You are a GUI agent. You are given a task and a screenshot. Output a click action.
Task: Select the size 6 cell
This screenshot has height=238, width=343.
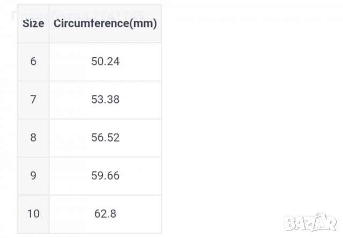(33, 62)
